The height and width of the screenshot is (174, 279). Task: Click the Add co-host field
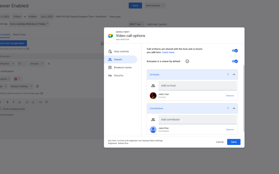198,86
